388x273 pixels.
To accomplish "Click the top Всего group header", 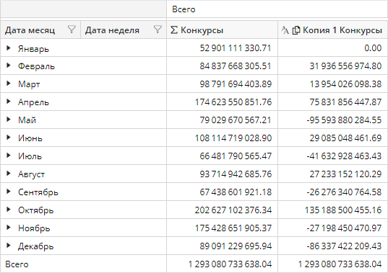I will pyautogui.click(x=277, y=9).
